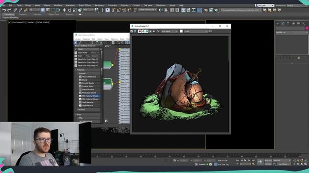Open the Help menu
The image size is (309, 173).
182,5
